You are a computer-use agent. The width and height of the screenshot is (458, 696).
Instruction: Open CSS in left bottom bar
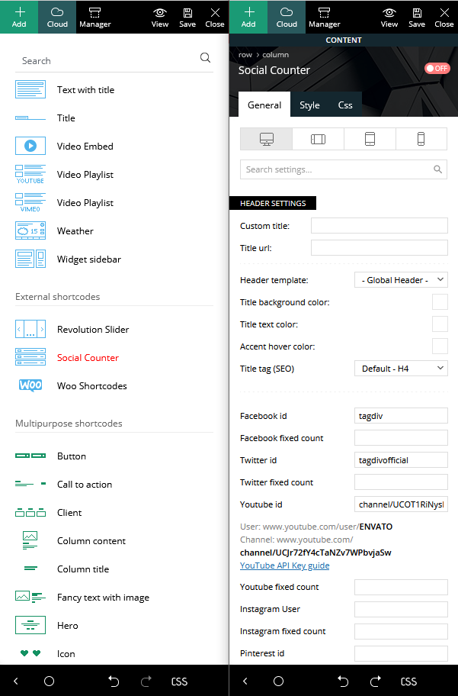[179, 681]
